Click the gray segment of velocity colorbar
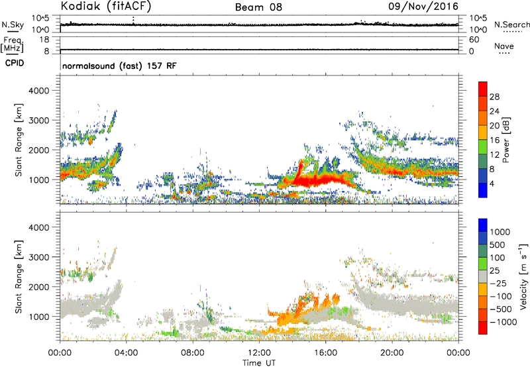The width and height of the screenshot is (530, 367). coord(483,276)
